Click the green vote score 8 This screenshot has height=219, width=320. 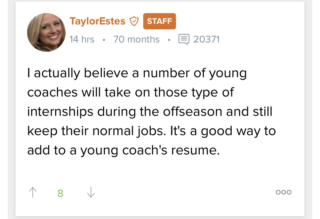(x=60, y=193)
